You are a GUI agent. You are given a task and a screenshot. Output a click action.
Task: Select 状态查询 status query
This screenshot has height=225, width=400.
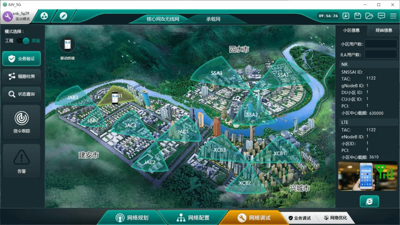click(21, 94)
